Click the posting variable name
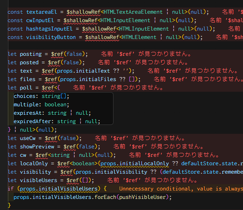Image resolution: width=243 pixels, height=210 pixels. [31, 54]
